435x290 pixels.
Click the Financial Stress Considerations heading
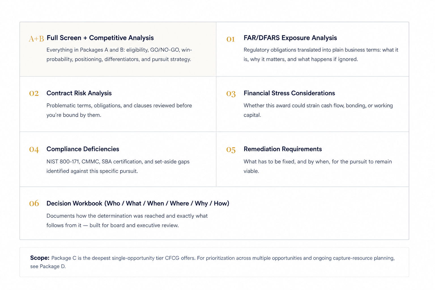[x=289, y=93]
